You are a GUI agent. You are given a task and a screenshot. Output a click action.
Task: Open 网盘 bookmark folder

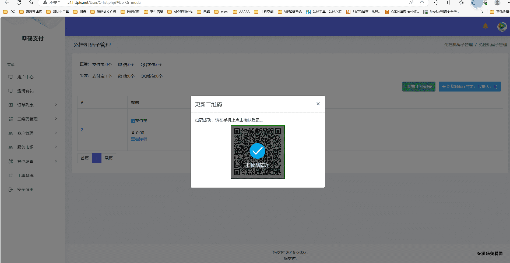[x=80, y=12]
